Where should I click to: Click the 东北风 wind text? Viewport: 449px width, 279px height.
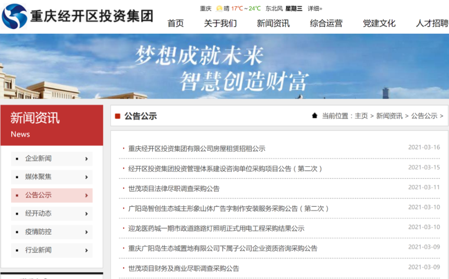click(274, 9)
